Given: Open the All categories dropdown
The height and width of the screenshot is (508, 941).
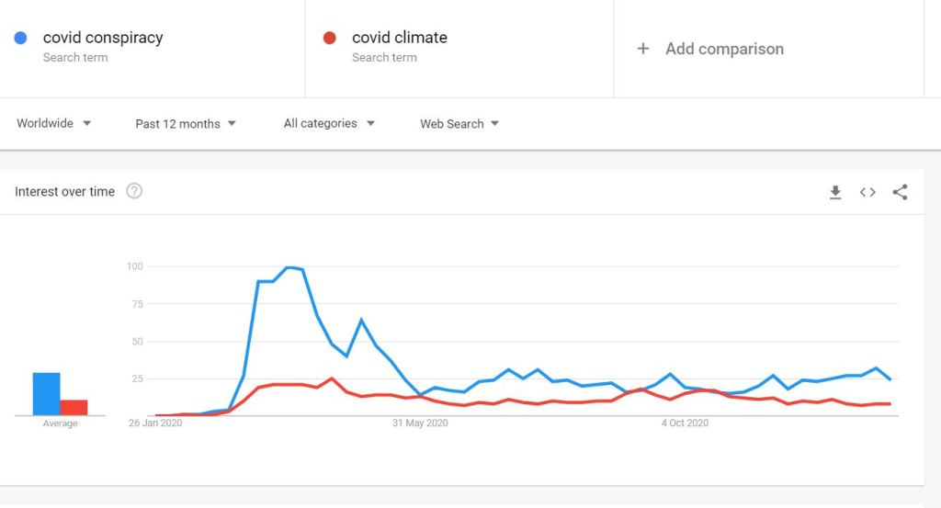Looking at the screenshot, I should pos(329,123).
